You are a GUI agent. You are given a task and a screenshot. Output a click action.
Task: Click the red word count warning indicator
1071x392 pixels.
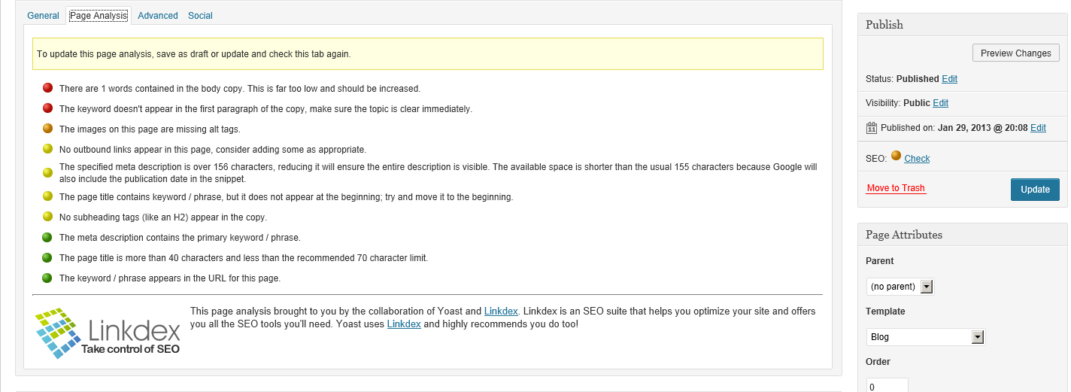click(x=47, y=88)
